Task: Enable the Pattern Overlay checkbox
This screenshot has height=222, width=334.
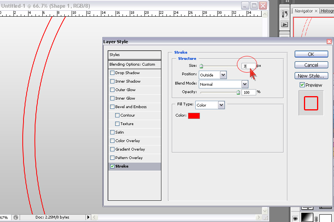Action: coord(112,158)
